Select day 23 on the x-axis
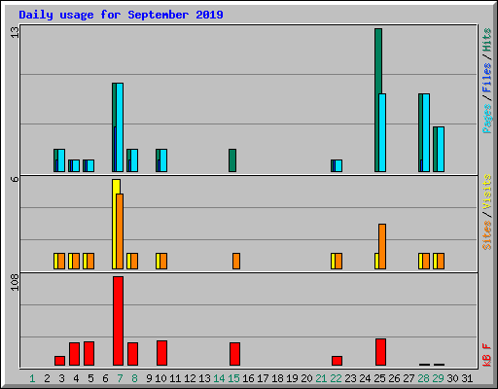Screen dimensions: 498x389 350,378
